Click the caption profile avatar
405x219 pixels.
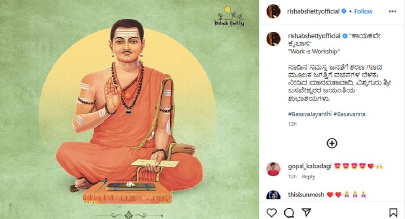point(274,39)
